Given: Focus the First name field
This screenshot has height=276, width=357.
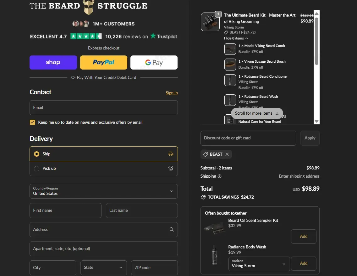Looking at the screenshot, I should pyautogui.click(x=65, y=211).
